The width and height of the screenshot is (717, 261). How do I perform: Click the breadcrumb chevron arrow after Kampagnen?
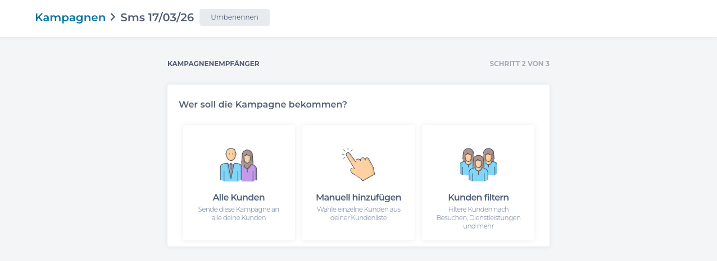[x=113, y=17]
